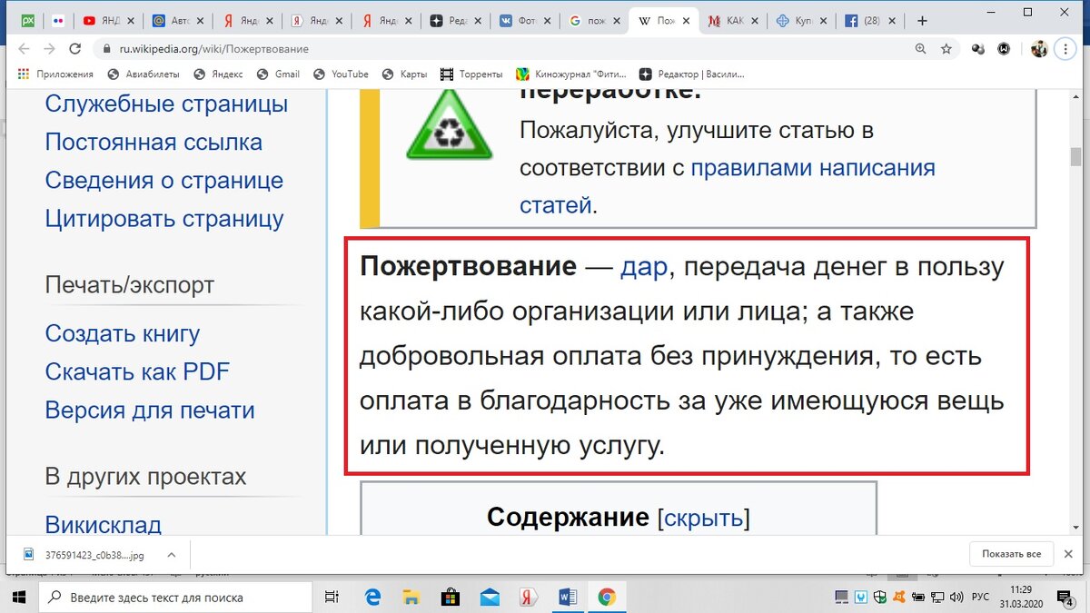
Task: Click the Chrome profile avatar
Action: coord(1038,49)
